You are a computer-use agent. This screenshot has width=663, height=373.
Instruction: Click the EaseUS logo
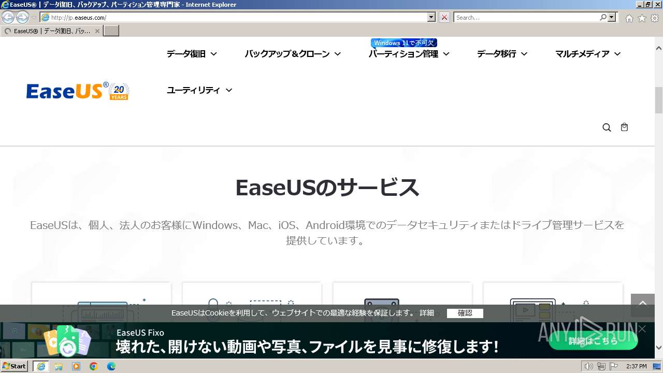[x=78, y=91]
